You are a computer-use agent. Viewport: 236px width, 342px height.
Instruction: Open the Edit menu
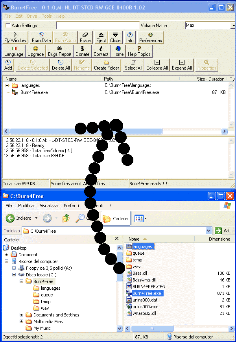pos(19,16)
